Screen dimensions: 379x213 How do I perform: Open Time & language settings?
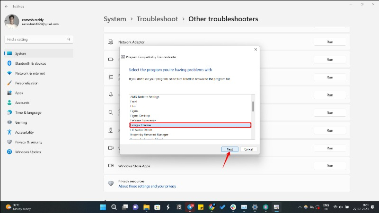[x=28, y=112]
